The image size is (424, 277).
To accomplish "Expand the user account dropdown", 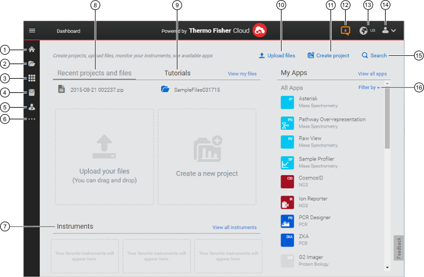I will coord(389,31).
